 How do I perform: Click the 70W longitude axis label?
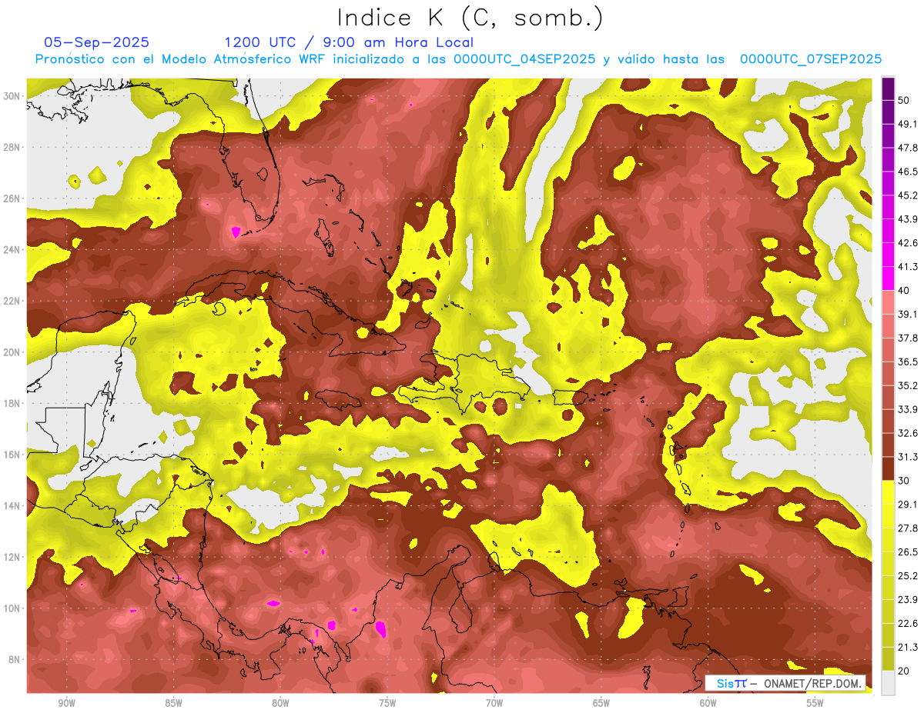494,703
